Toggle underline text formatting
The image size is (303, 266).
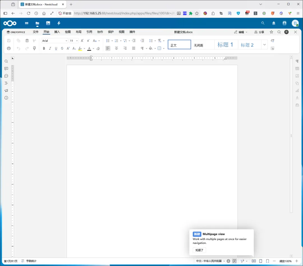[x=56, y=48]
